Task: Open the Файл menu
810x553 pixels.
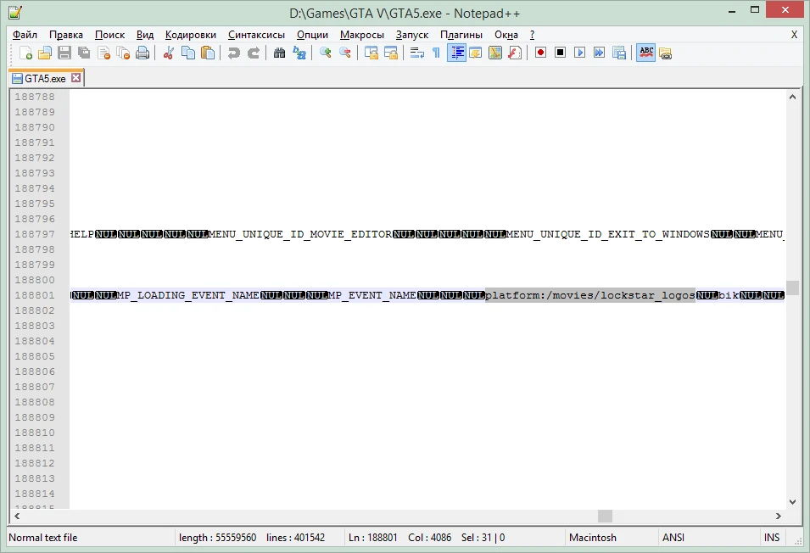Action: pyautogui.click(x=25, y=35)
